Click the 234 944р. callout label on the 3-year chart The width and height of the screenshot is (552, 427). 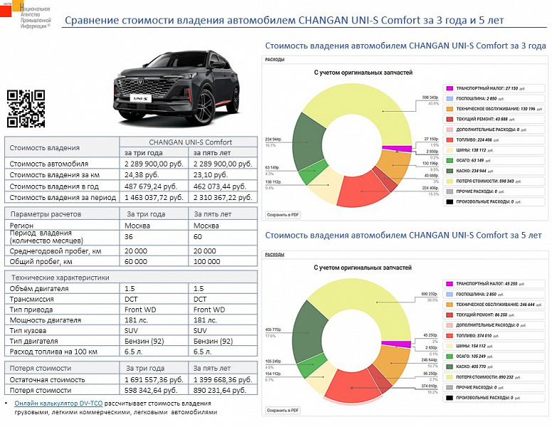tap(274, 139)
